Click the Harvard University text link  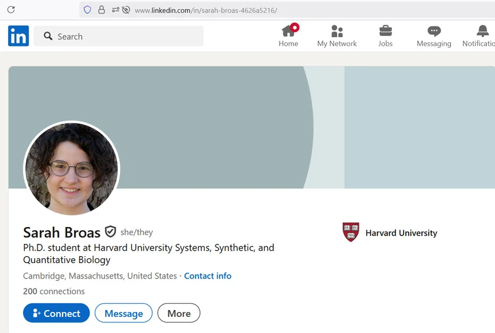(401, 233)
